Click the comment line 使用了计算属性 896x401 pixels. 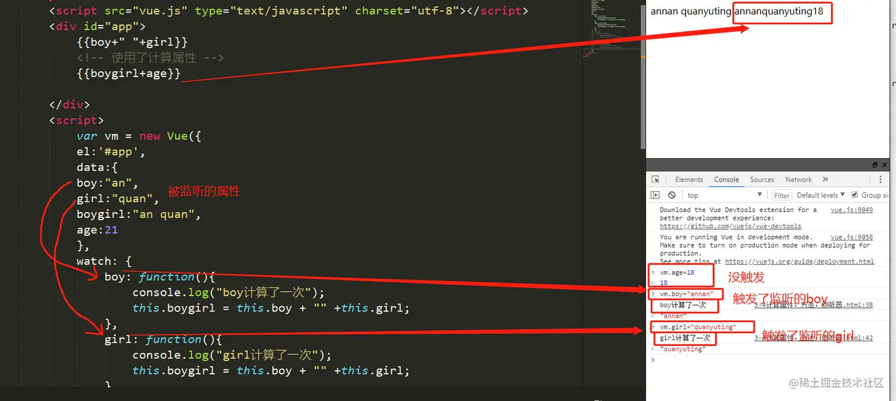point(150,58)
